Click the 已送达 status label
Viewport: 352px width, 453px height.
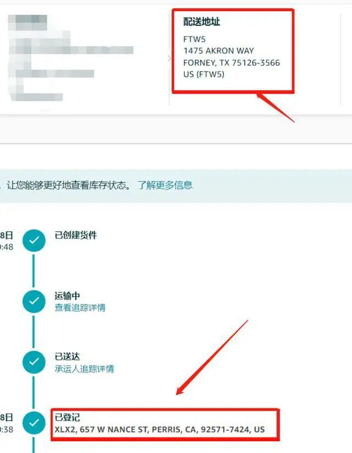click(67, 357)
